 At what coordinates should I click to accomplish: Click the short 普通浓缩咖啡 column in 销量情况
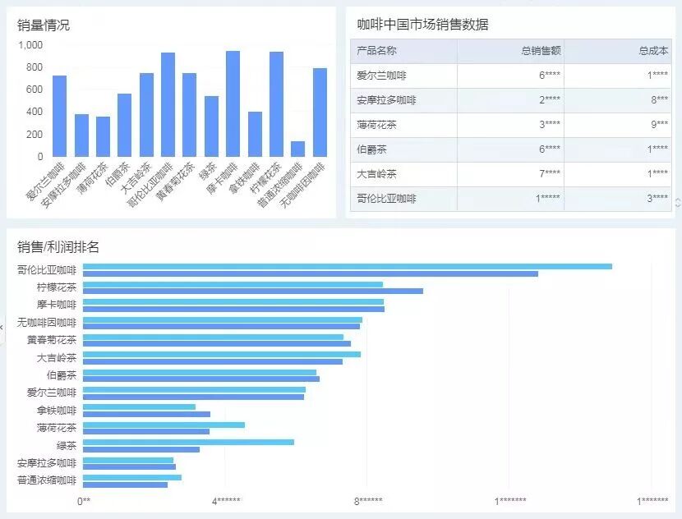pos(297,149)
